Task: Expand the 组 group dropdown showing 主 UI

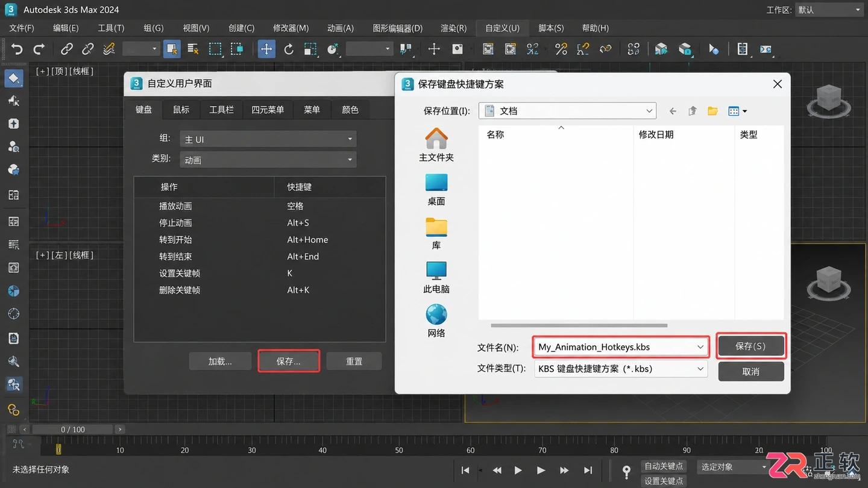Action: pos(268,139)
